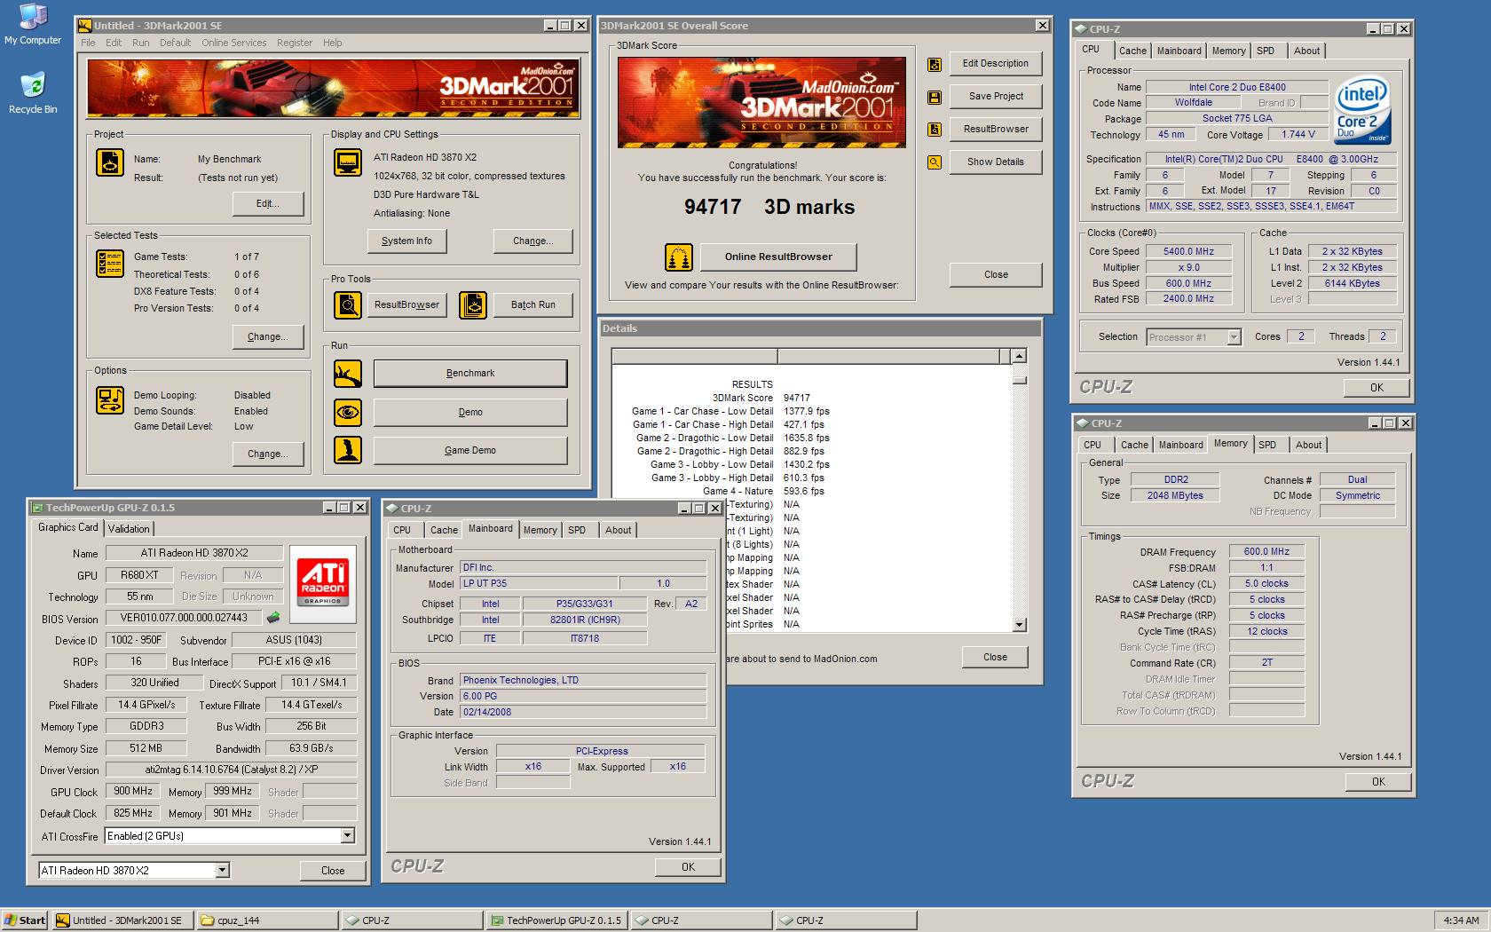
Task: Select Cache tab in top CPU-Z window
Action: pos(1132,51)
